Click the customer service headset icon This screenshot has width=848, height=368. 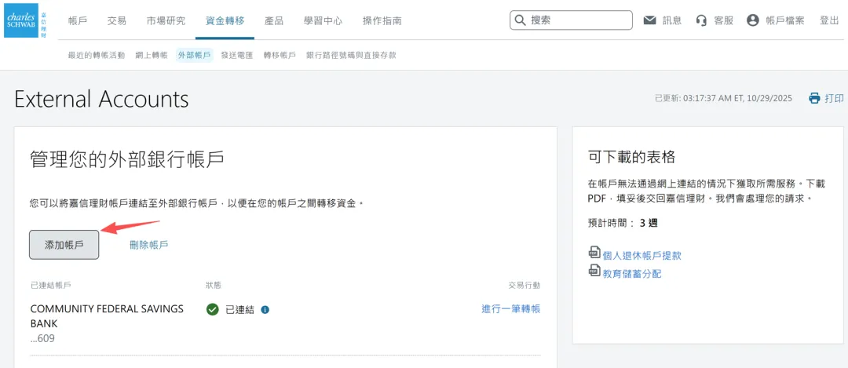pyautogui.click(x=701, y=20)
